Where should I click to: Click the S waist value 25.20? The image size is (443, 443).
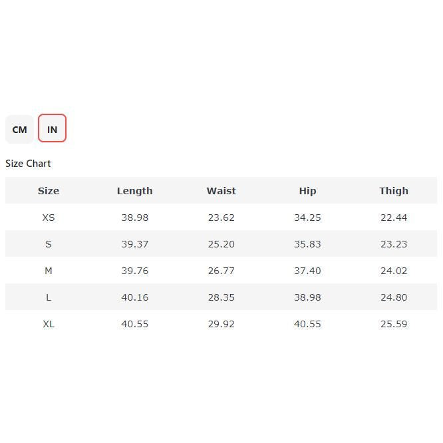[x=221, y=244]
